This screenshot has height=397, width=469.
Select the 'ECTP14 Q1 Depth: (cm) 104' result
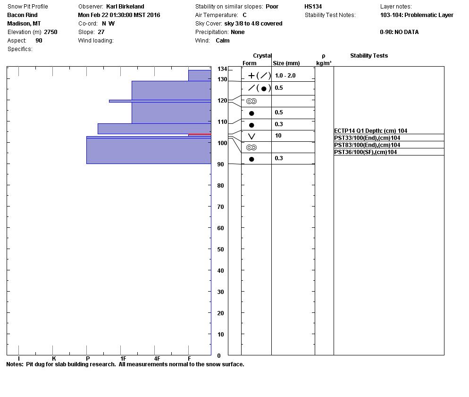coord(370,131)
